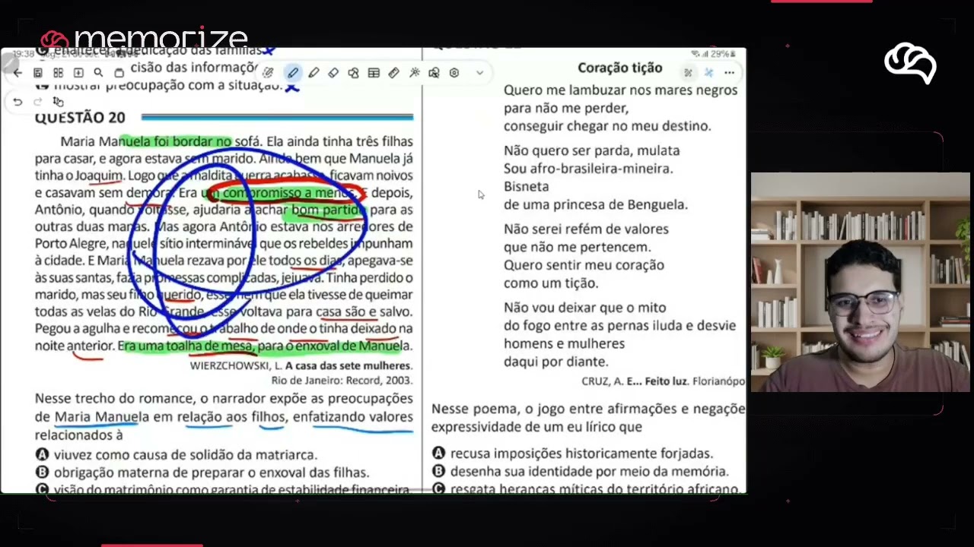The width and height of the screenshot is (974, 547).
Task: Select the lasso selection tool
Action: click(x=353, y=73)
